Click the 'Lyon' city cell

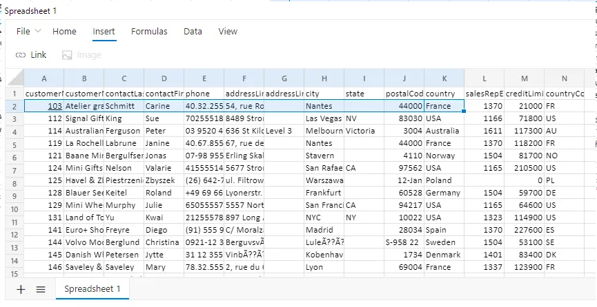[324, 268]
